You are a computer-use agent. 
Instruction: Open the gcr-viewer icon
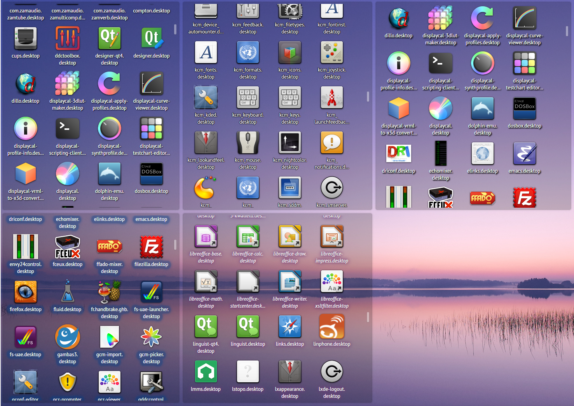pyautogui.click(x=110, y=382)
